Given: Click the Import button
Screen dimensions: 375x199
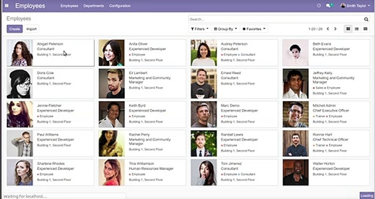Looking at the screenshot, I should coord(31,29).
